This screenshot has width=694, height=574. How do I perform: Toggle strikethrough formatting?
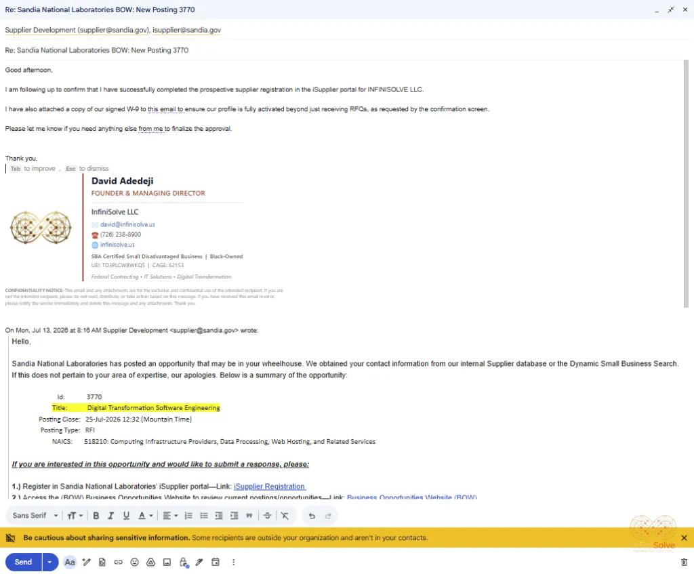coord(267,516)
